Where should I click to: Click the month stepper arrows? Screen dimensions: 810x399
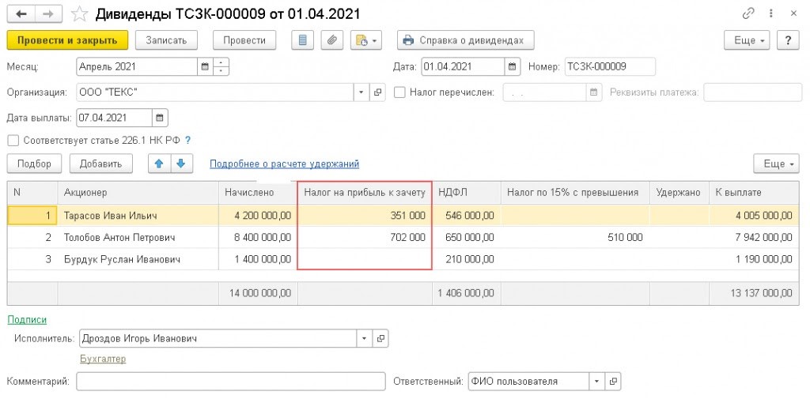pos(221,66)
